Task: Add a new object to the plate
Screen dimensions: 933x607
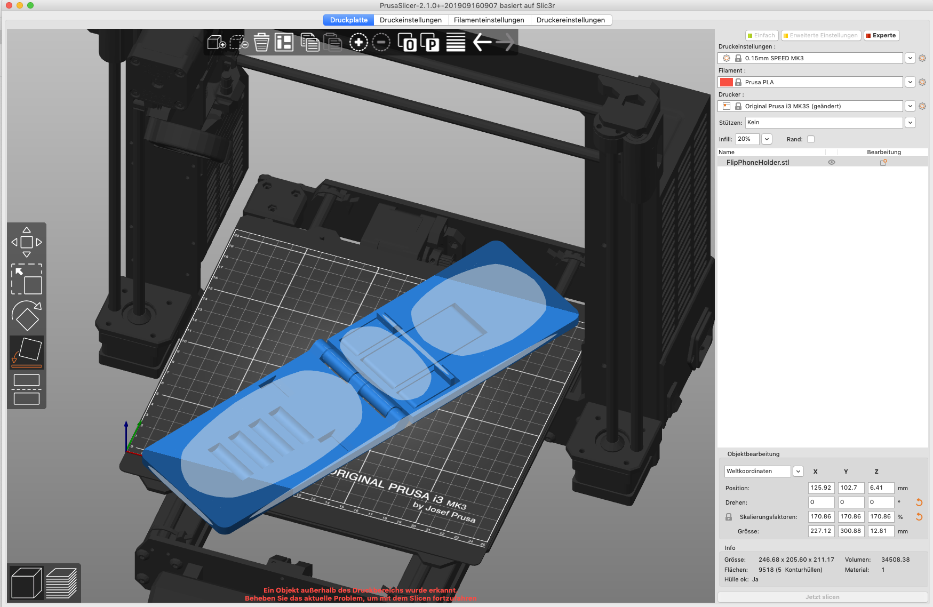Action: [216, 43]
